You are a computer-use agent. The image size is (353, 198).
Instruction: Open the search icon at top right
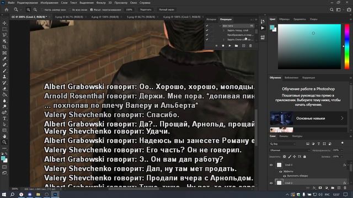[331, 10]
